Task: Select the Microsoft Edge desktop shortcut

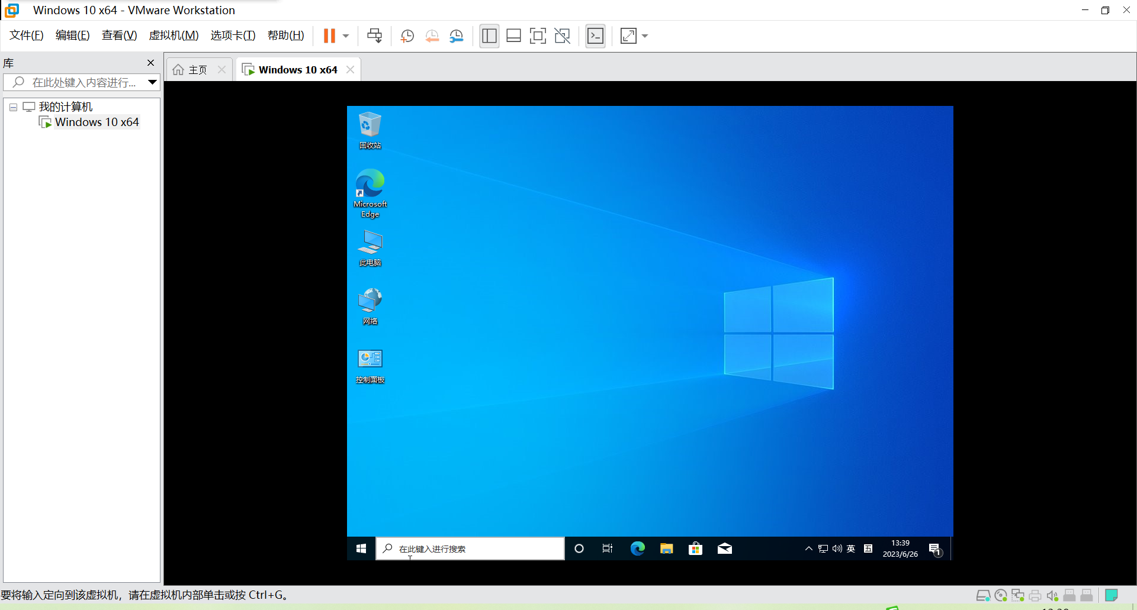Action: coord(370,193)
